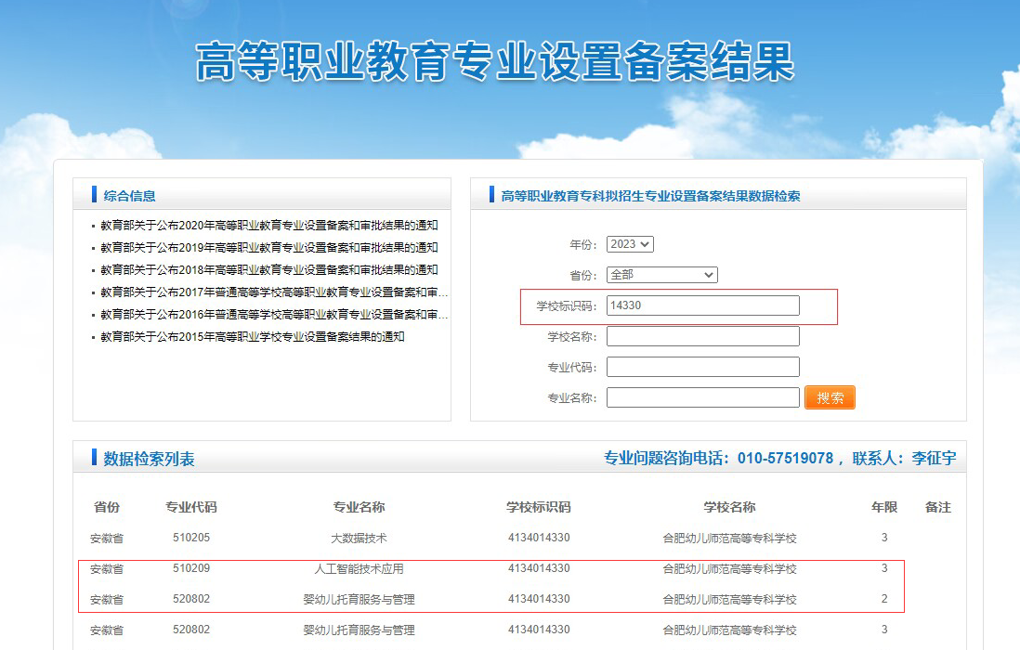This screenshot has height=650, width=1020.
Task: Open the 2016年 普通高等学校 notice link
Action: [274, 315]
